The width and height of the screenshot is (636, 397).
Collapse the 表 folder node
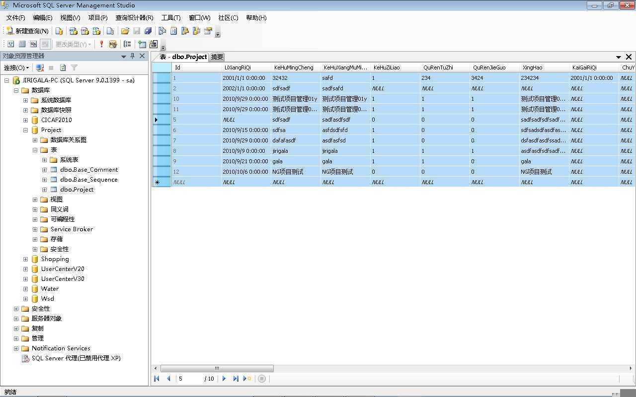pos(35,150)
